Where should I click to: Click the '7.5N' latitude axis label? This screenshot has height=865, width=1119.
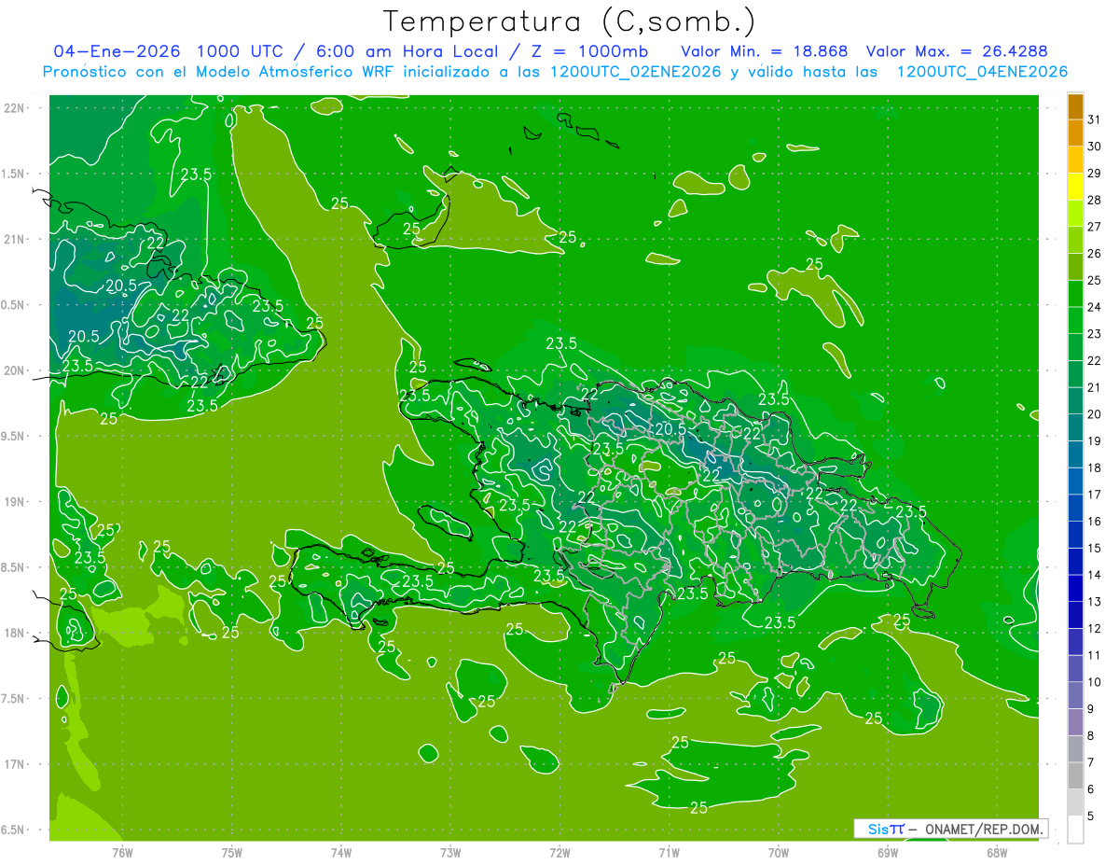(14, 699)
